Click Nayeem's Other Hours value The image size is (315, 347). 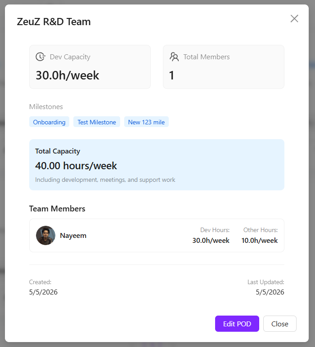[260, 240]
